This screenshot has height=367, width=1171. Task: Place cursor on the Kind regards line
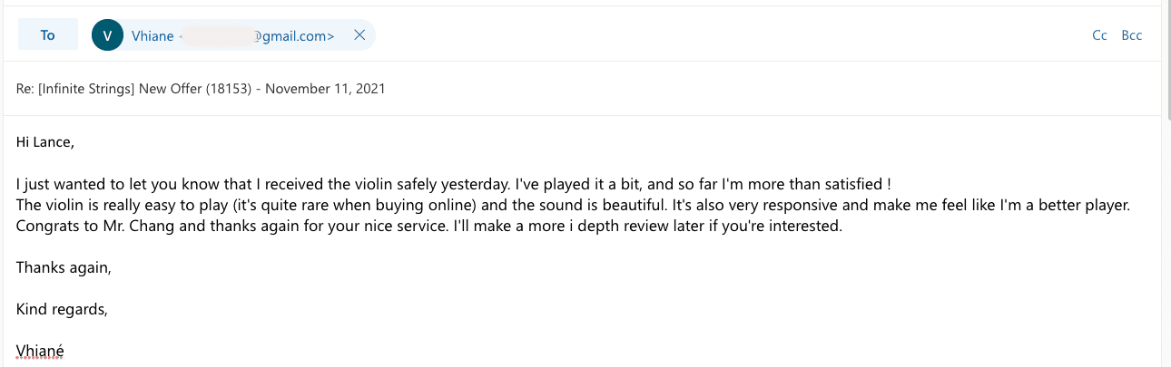(x=62, y=310)
